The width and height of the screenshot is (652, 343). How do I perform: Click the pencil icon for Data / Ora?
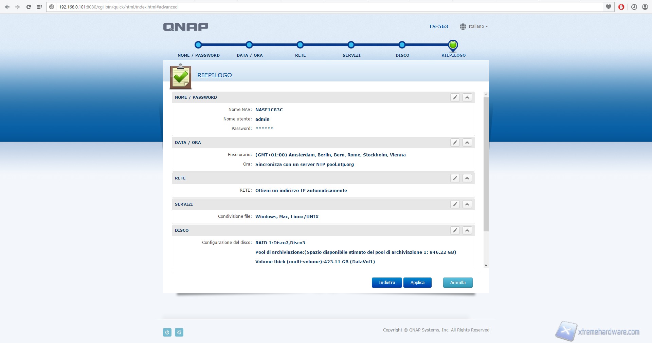455,142
